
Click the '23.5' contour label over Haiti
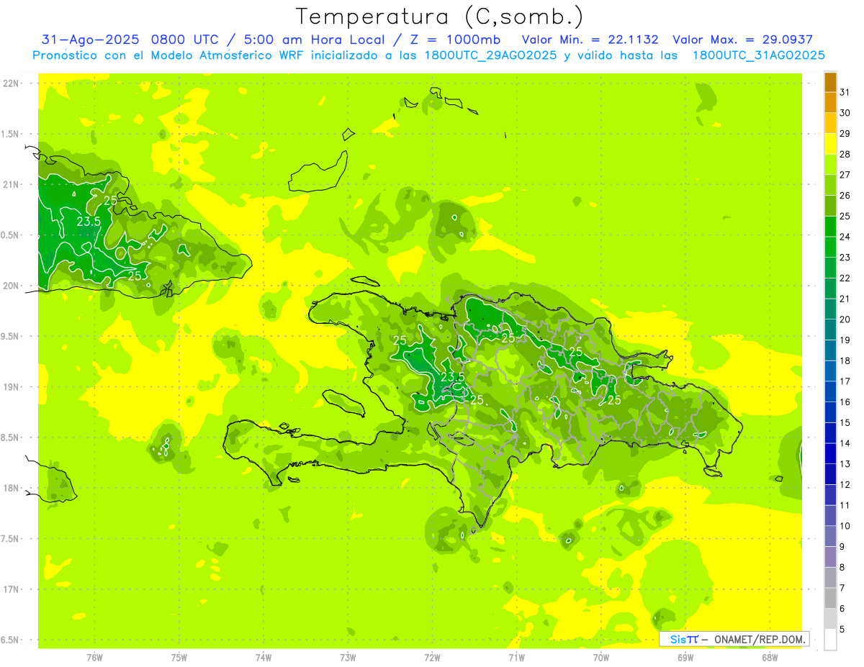(x=452, y=377)
